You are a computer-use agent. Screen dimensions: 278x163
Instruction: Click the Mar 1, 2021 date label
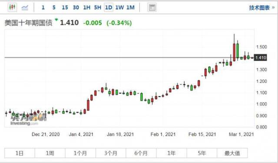click(242, 134)
